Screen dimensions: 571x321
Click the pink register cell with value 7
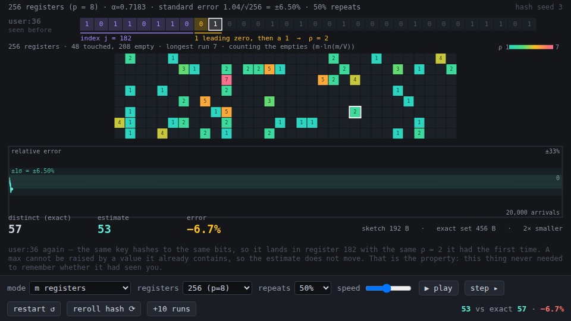point(227,80)
